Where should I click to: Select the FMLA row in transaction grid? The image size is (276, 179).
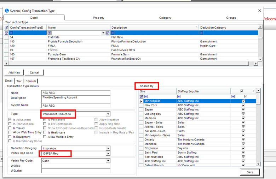pyautogui.click(x=131, y=46)
